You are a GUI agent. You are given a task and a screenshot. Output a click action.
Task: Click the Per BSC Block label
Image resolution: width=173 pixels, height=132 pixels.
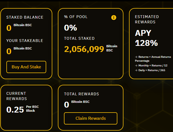click(32, 109)
